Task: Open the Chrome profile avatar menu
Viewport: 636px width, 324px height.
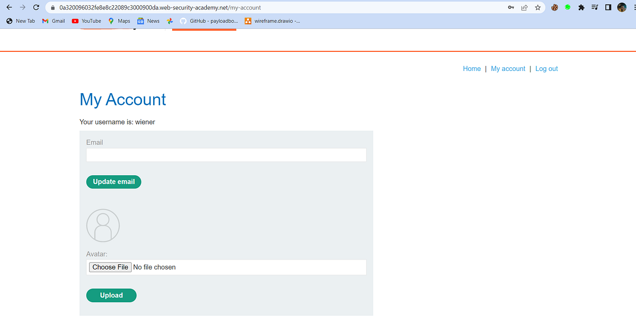Action: coord(621,7)
